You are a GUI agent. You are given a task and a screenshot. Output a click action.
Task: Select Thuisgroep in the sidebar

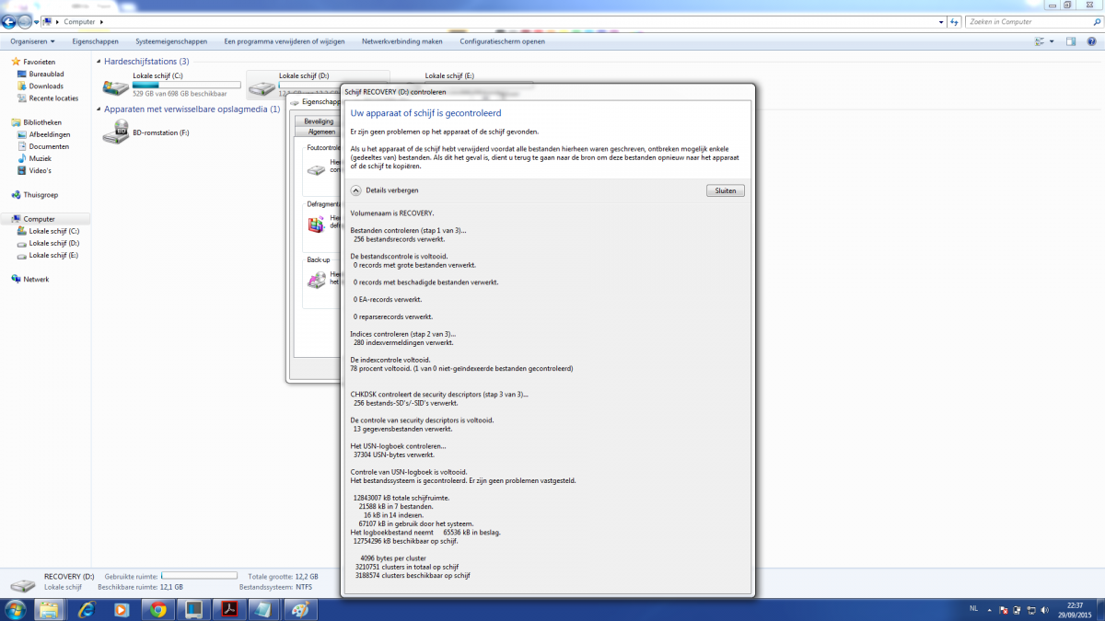[41, 195]
